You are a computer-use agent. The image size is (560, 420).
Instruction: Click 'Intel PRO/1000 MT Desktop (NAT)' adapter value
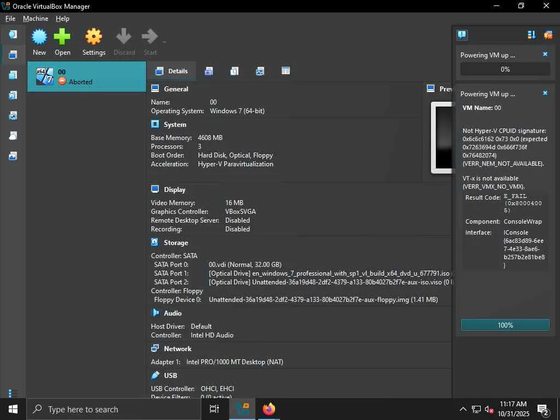235,362
